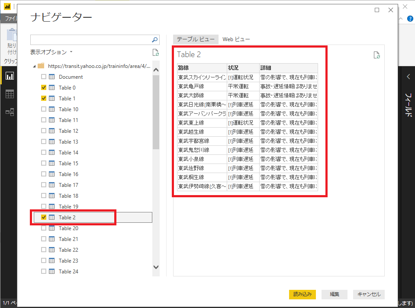
Task: Check the Document checkbox
Action: point(44,77)
